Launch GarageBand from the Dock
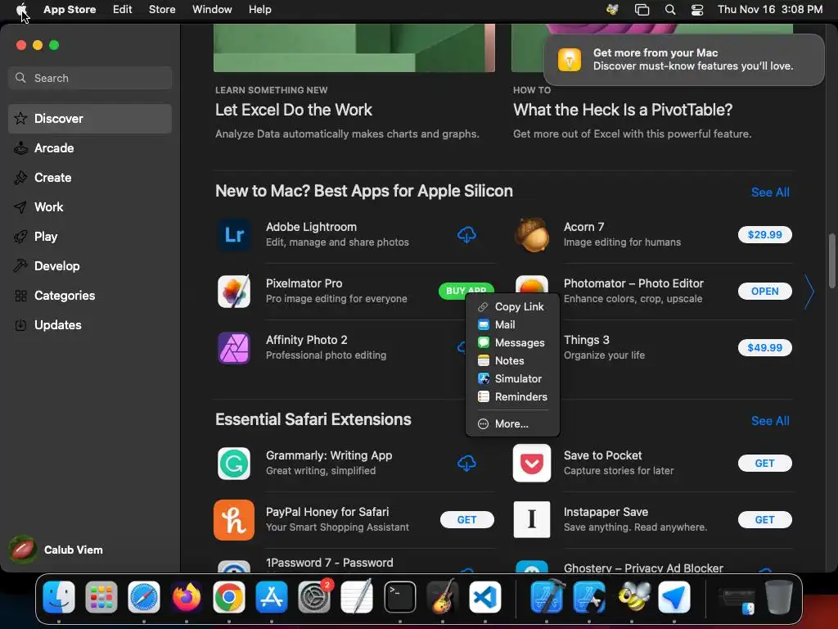 pyautogui.click(x=443, y=597)
